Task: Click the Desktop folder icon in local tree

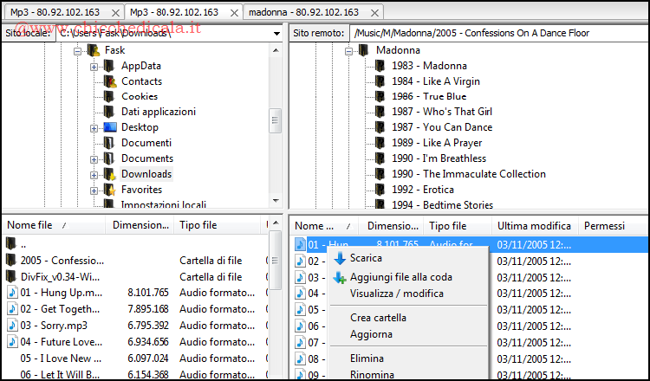Action: click(109, 127)
